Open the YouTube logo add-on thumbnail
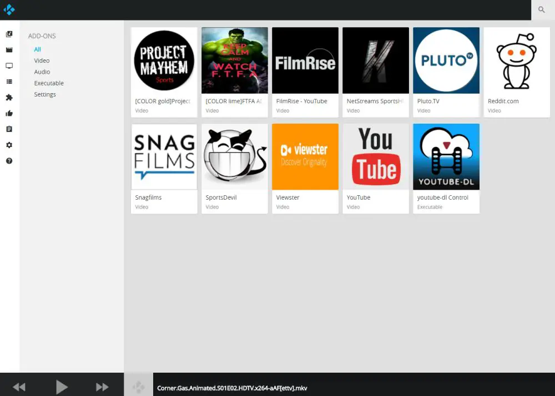Viewport: 555px width, 396px height. tap(376, 156)
